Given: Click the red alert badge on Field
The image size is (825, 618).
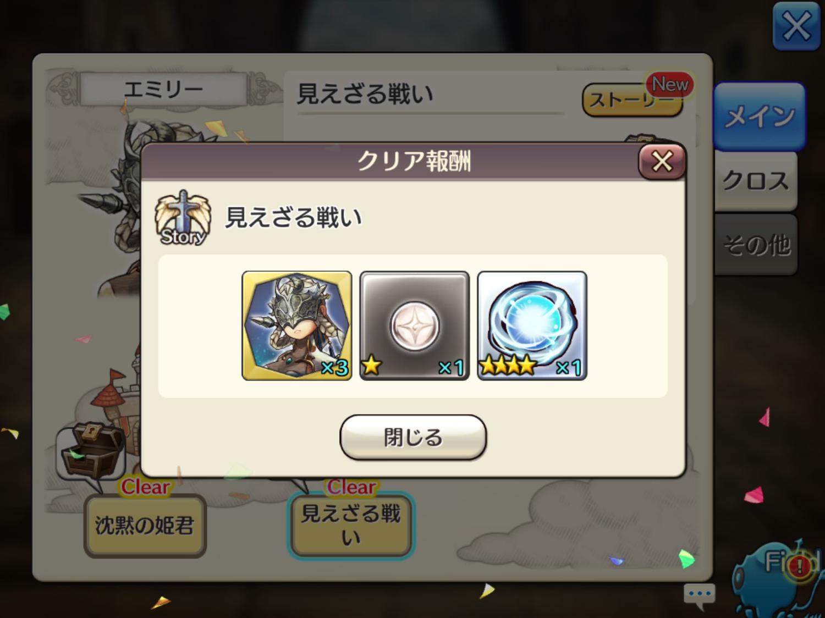Looking at the screenshot, I should (x=800, y=565).
